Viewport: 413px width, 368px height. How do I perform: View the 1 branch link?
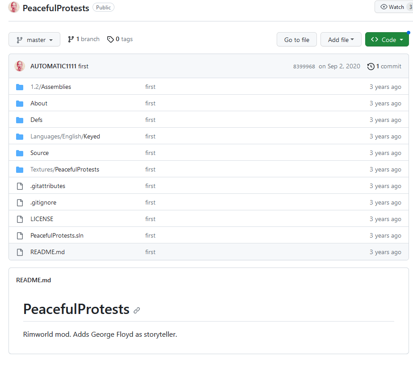point(84,39)
